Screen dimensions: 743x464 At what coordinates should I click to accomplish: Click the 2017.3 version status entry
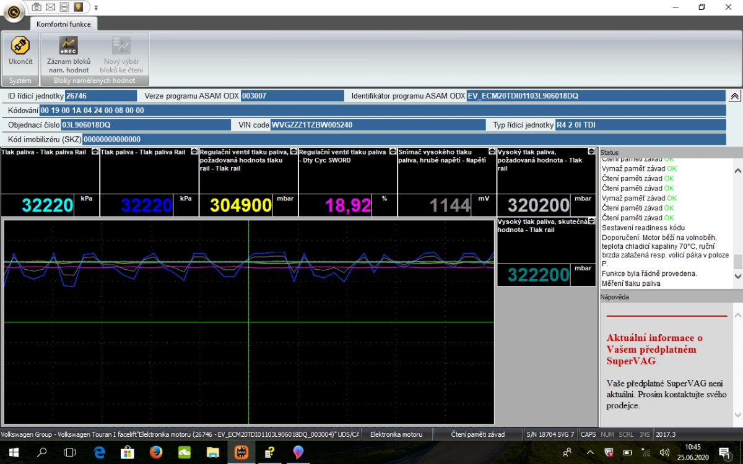tap(666, 434)
